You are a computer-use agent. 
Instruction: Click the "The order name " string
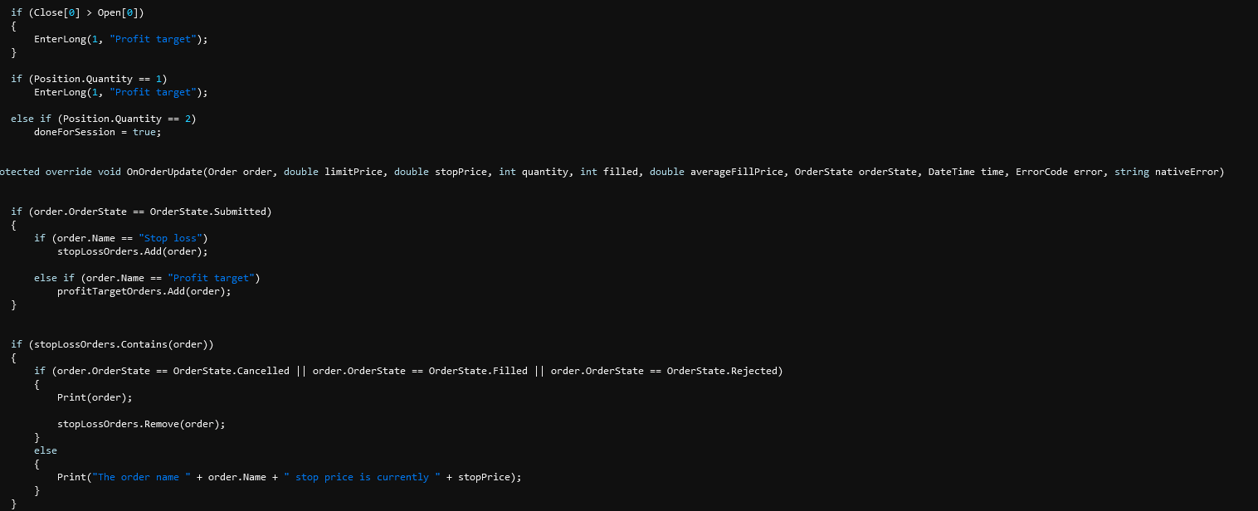point(144,477)
